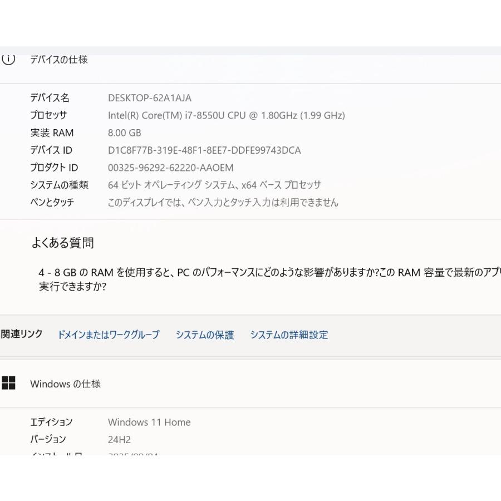Click the ペンとタッチ label
Viewport: 501px width, 501px height.
(52, 202)
